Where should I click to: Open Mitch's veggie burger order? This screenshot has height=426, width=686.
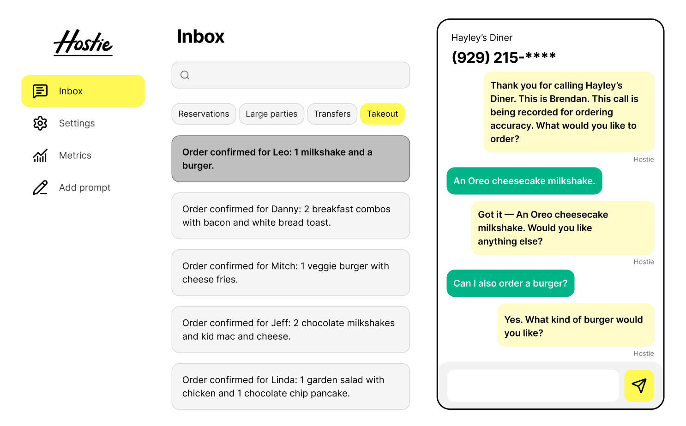click(291, 273)
